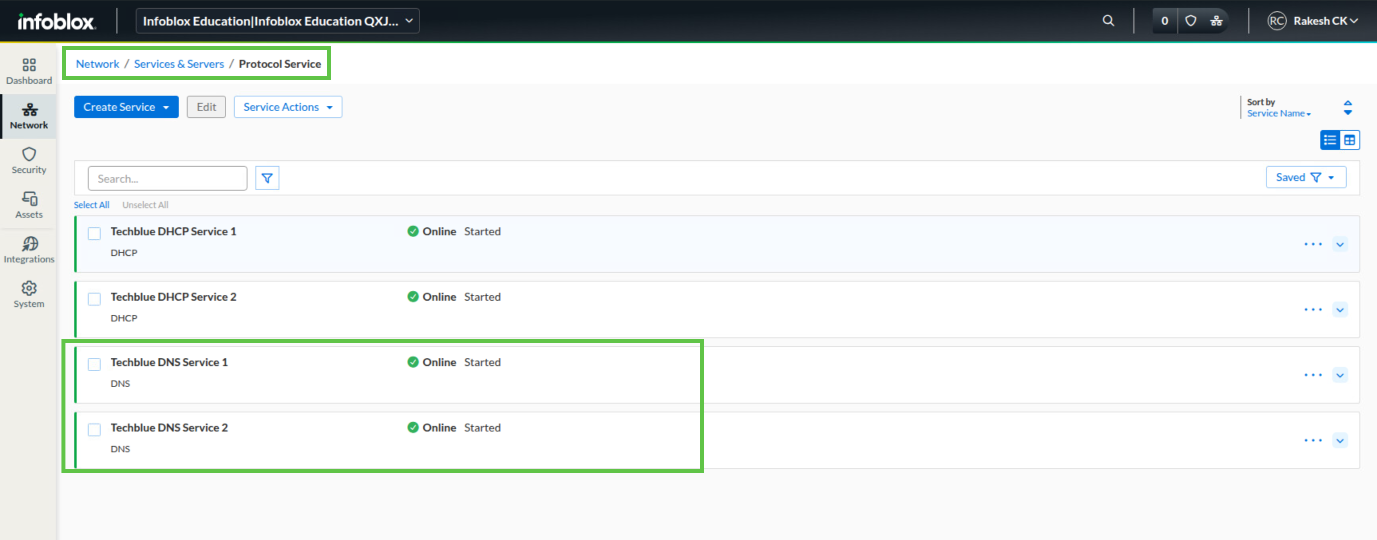Open three-dot menu for Techblue DHCP Service 2
Screen dimensions: 1377x540
1313,309
